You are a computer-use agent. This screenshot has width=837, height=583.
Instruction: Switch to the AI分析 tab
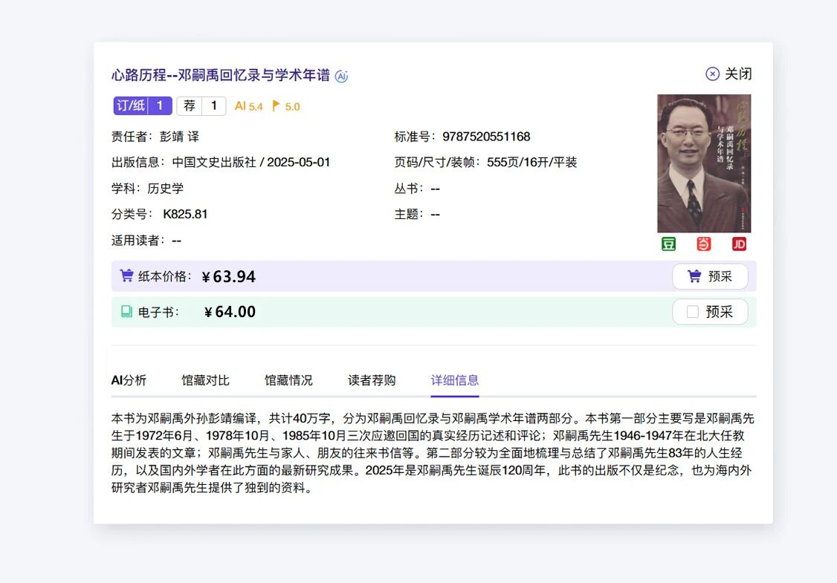129,380
